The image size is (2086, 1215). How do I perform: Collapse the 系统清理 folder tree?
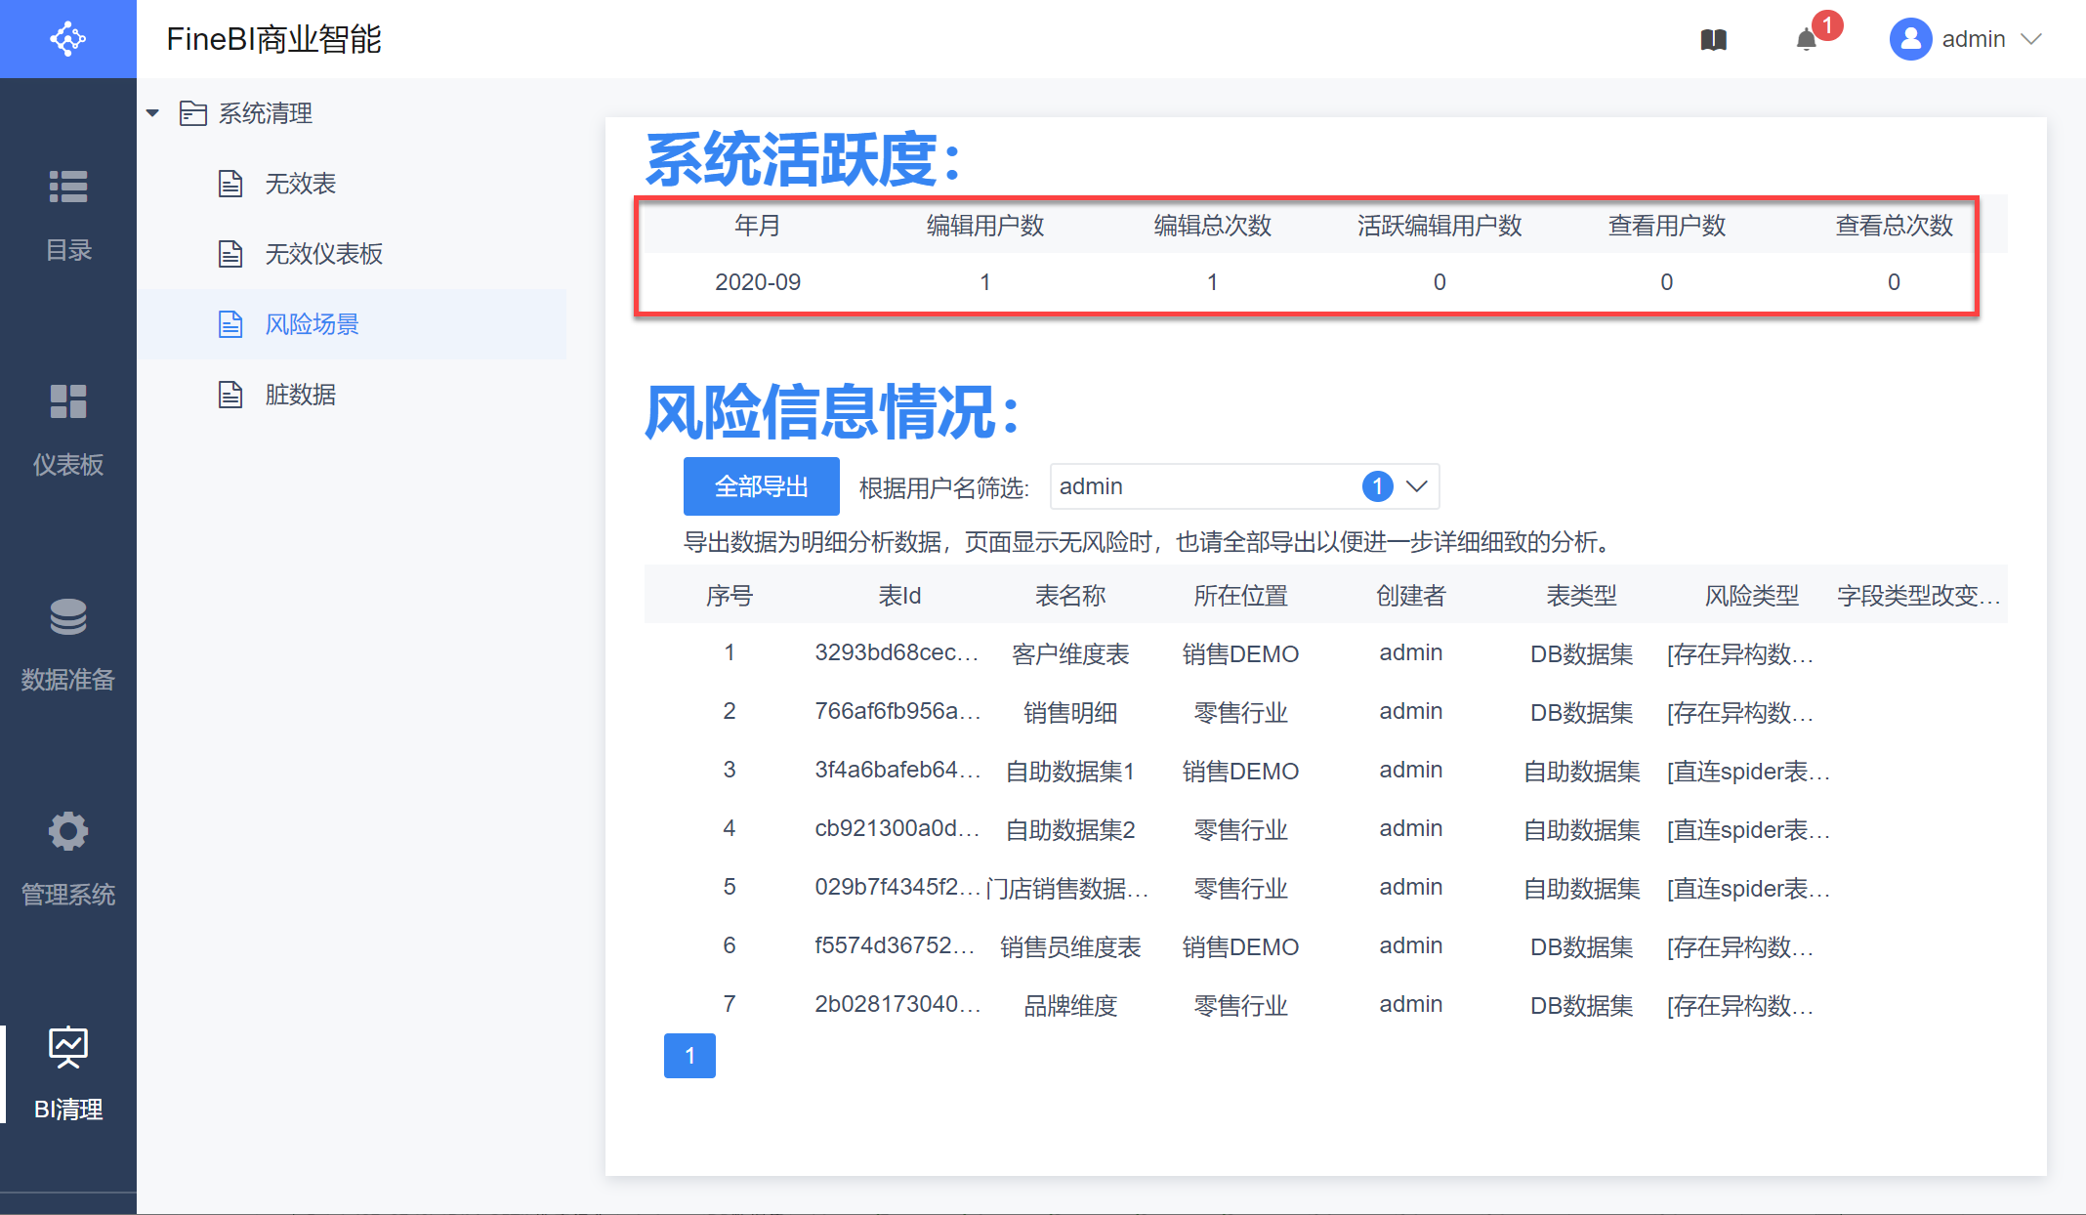point(153,113)
